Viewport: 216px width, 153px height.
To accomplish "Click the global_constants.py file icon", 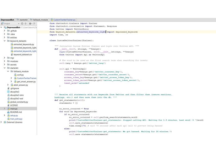I will coord(8,102).
